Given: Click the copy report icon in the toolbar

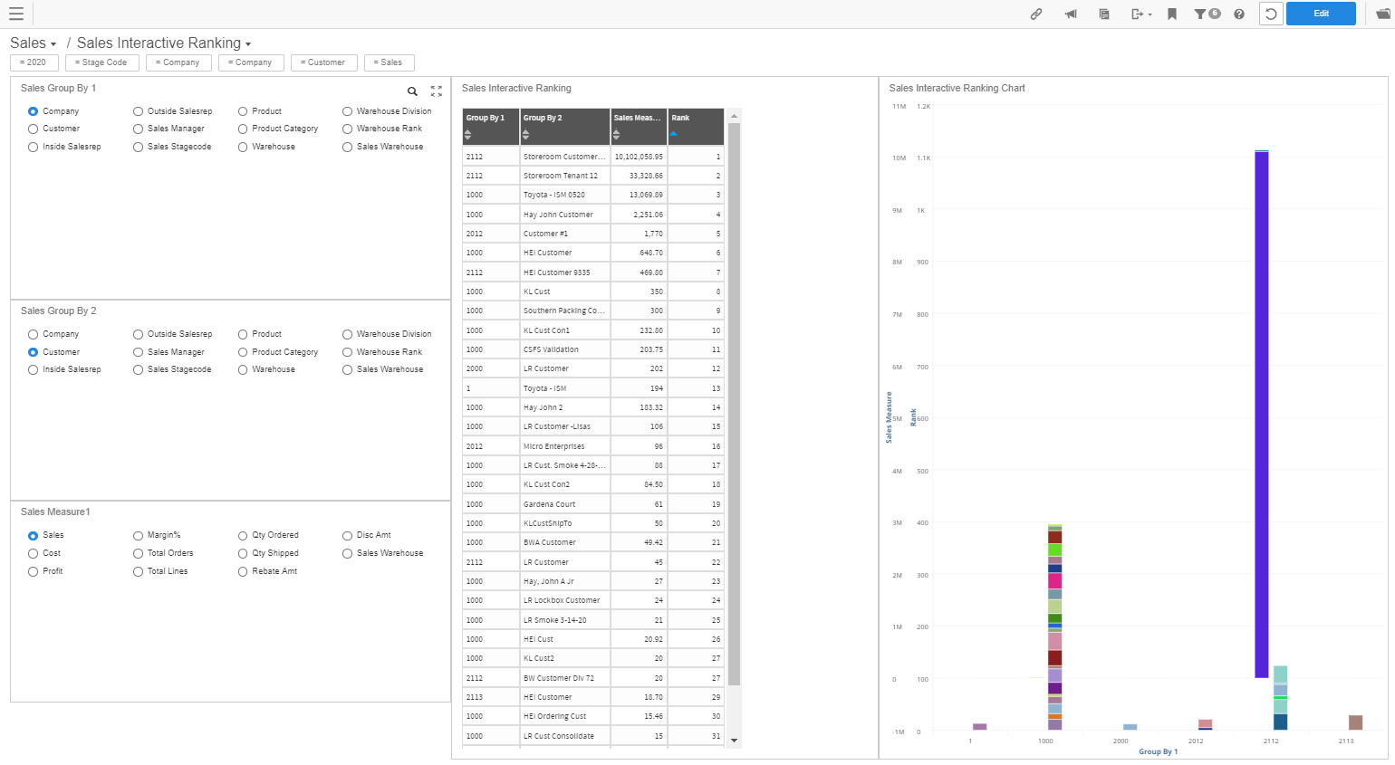Looking at the screenshot, I should (x=1106, y=14).
